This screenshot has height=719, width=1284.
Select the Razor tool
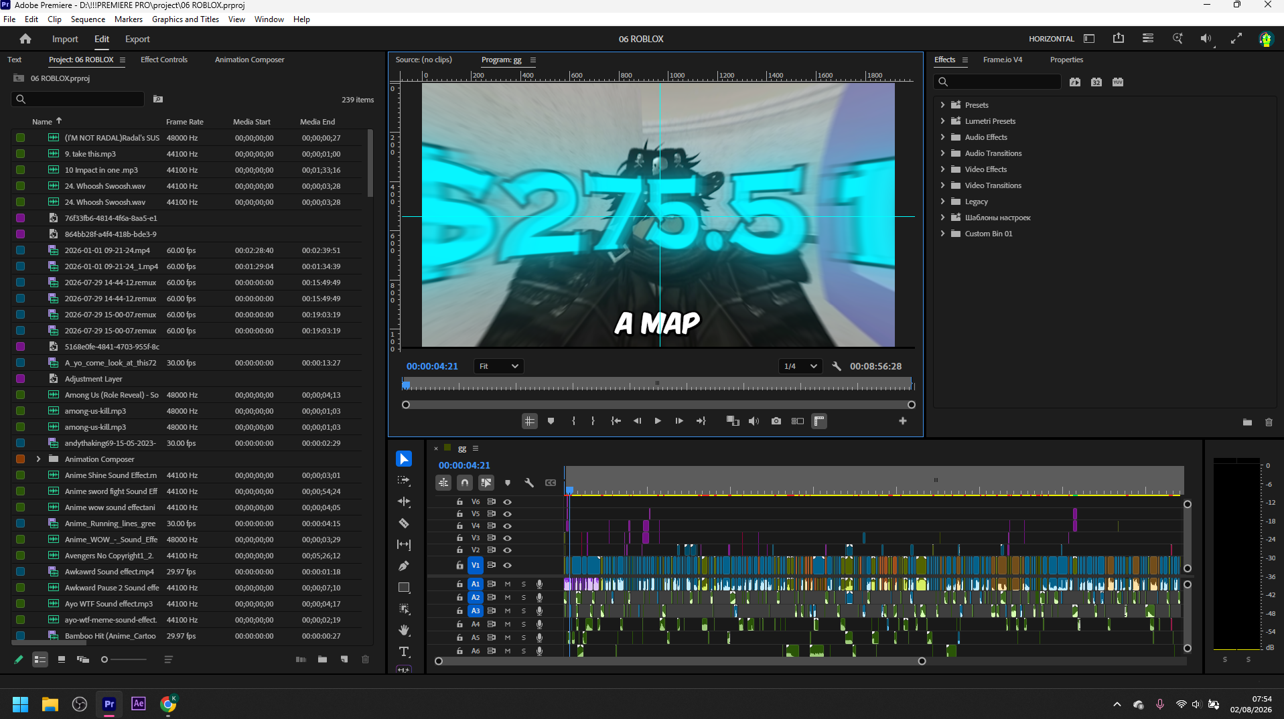404,523
